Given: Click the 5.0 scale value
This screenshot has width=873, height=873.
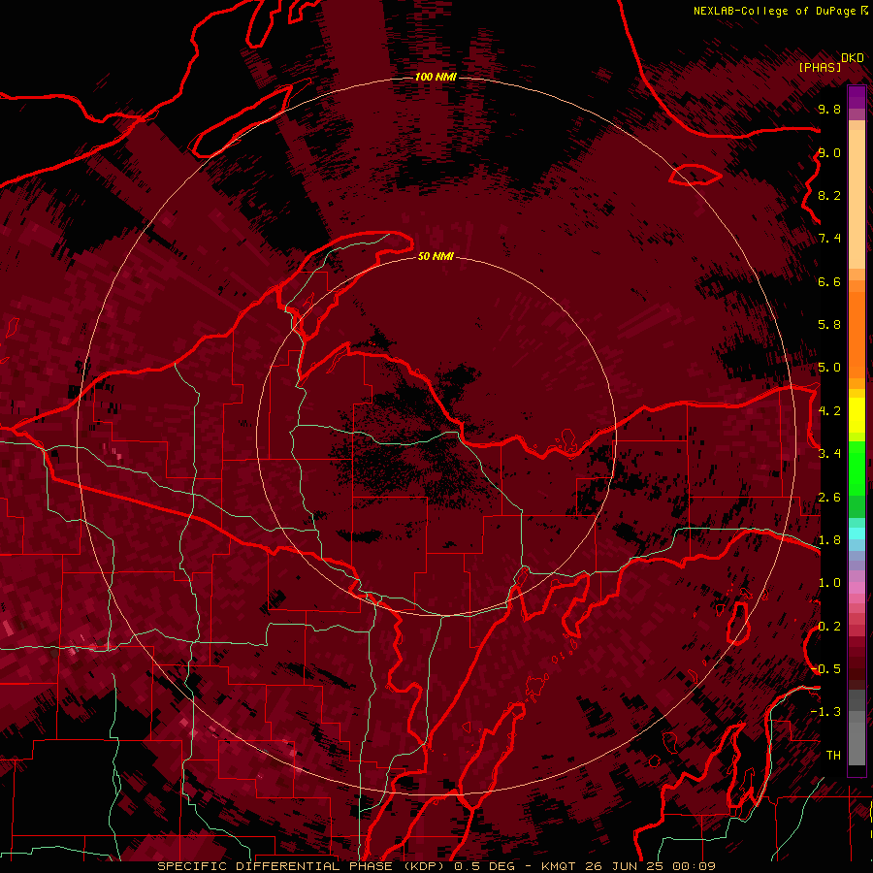Looking at the screenshot, I should point(829,368).
